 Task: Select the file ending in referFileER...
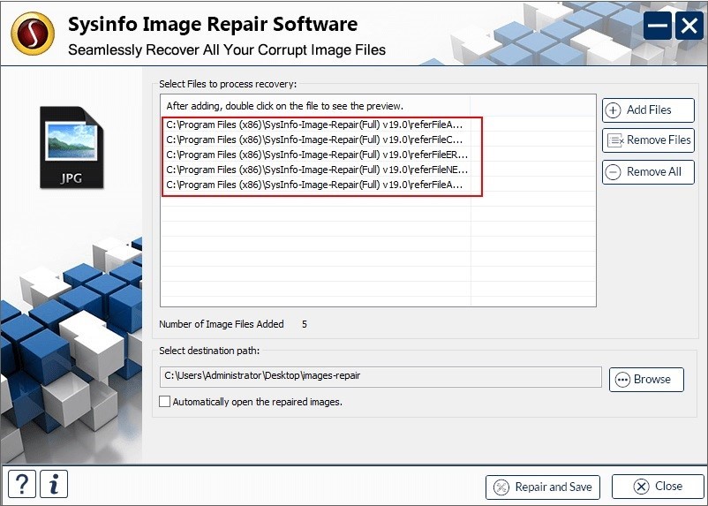315,155
